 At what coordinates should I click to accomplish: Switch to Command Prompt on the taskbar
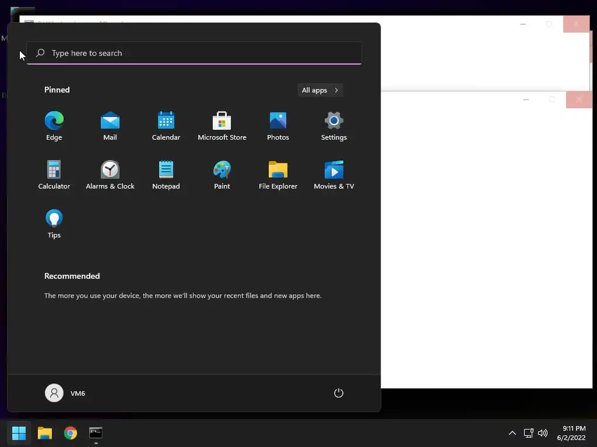click(x=96, y=433)
